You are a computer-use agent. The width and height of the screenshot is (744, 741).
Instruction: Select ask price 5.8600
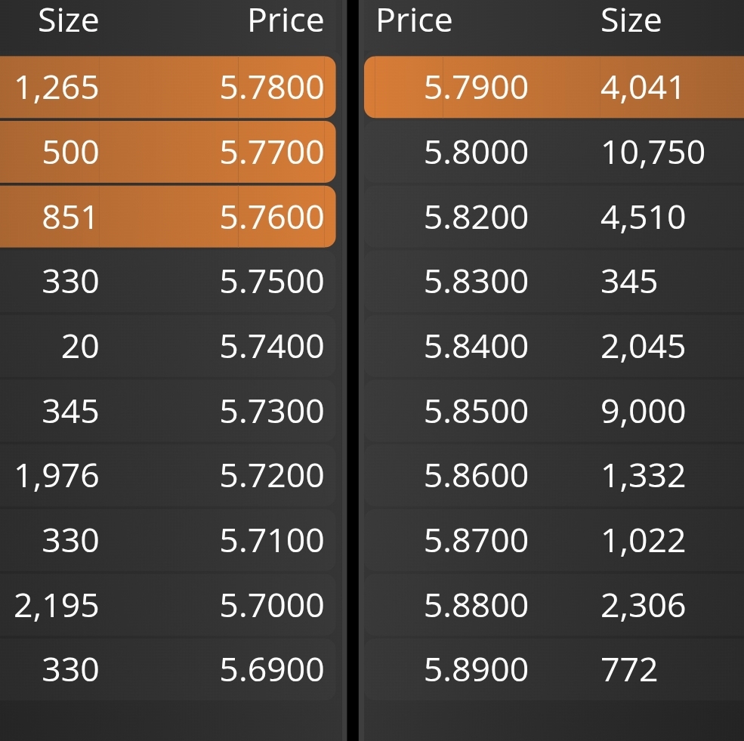476,476
